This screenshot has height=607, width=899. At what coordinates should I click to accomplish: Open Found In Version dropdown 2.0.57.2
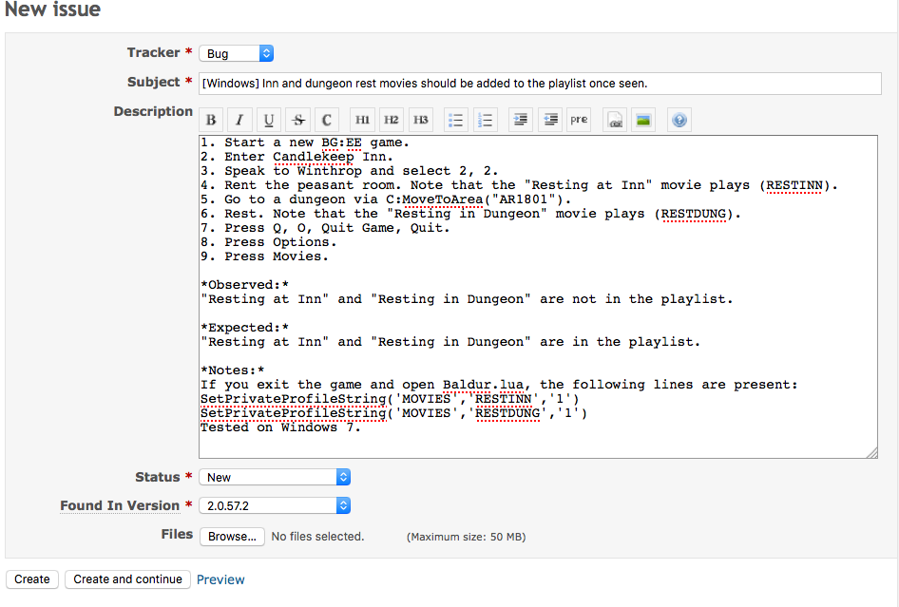(x=275, y=505)
